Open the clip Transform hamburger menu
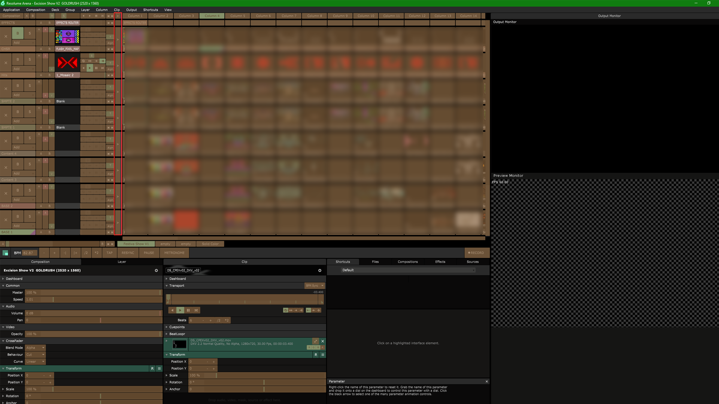The width and height of the screenshot is (719, 404). (x=322, y=355)
